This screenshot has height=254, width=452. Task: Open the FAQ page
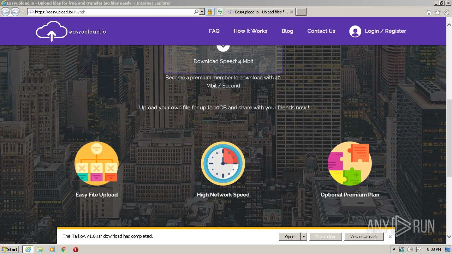(x=214, y=31)
